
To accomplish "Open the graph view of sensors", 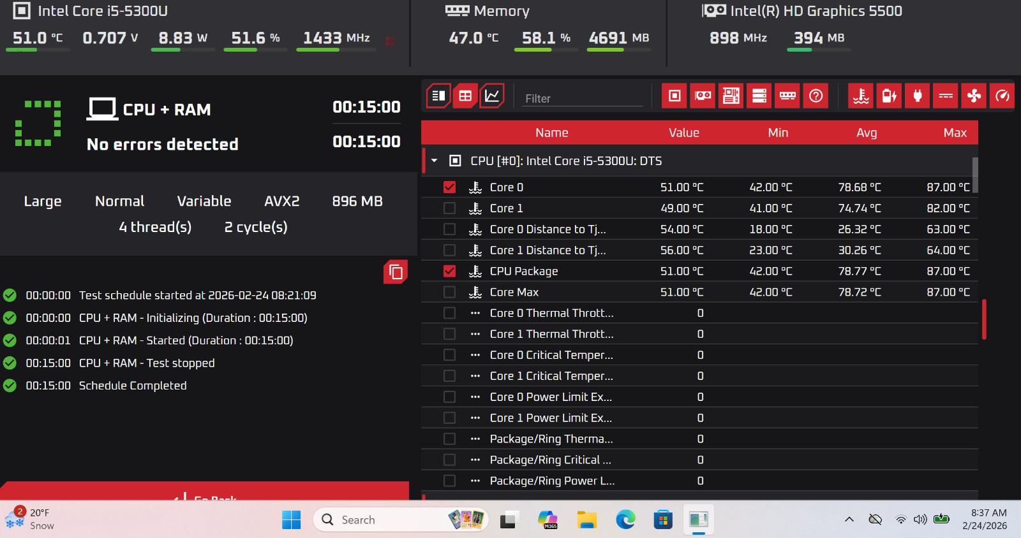I will [x=492, y=96].
